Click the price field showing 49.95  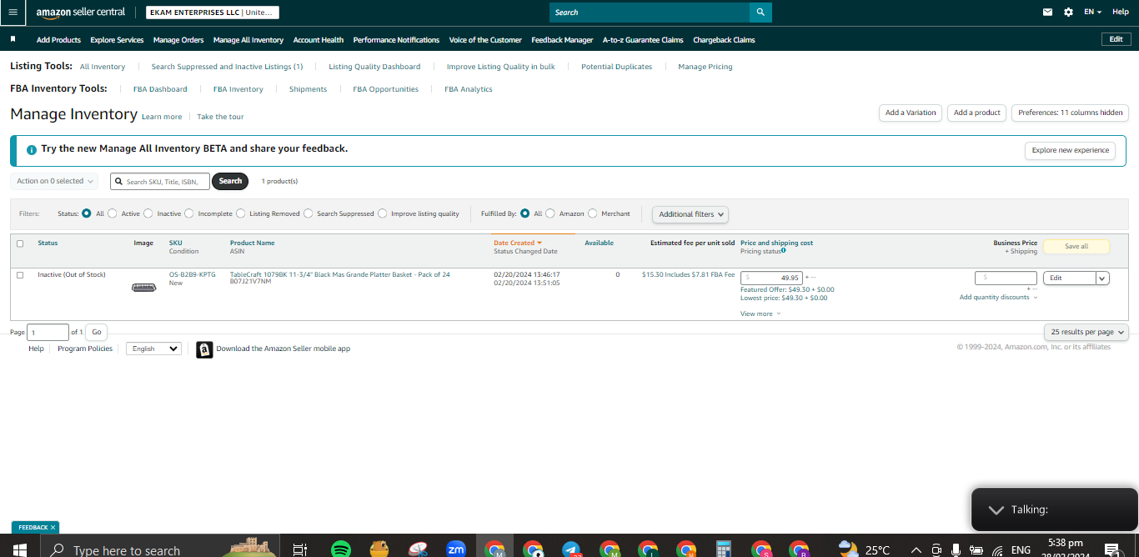click(x=771, y=278)
